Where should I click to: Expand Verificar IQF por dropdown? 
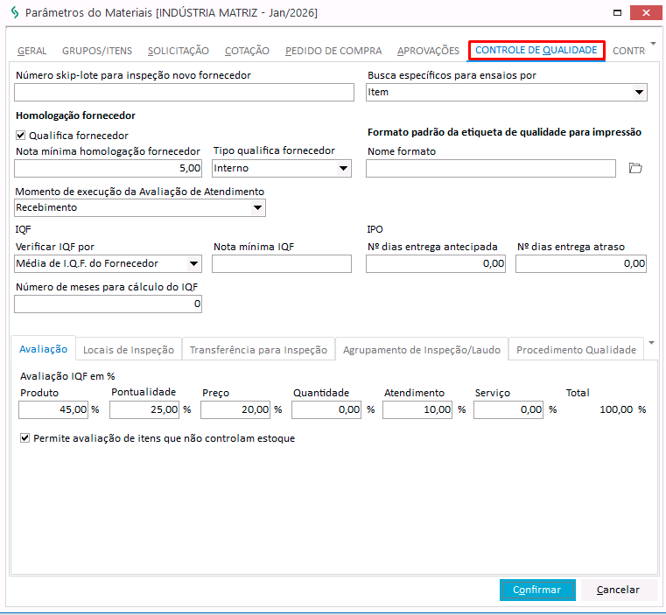[193, 263]
